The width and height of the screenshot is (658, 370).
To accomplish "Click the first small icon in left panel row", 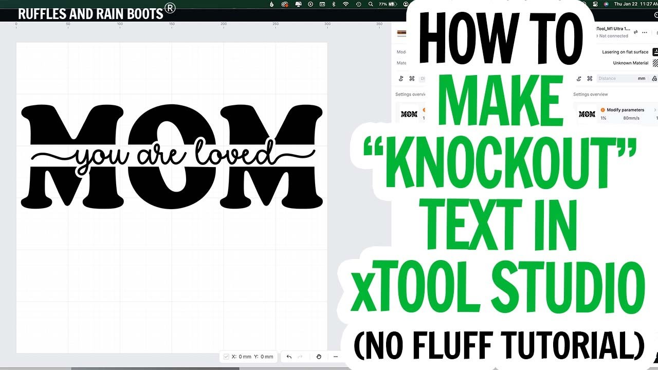I will 401,79.
